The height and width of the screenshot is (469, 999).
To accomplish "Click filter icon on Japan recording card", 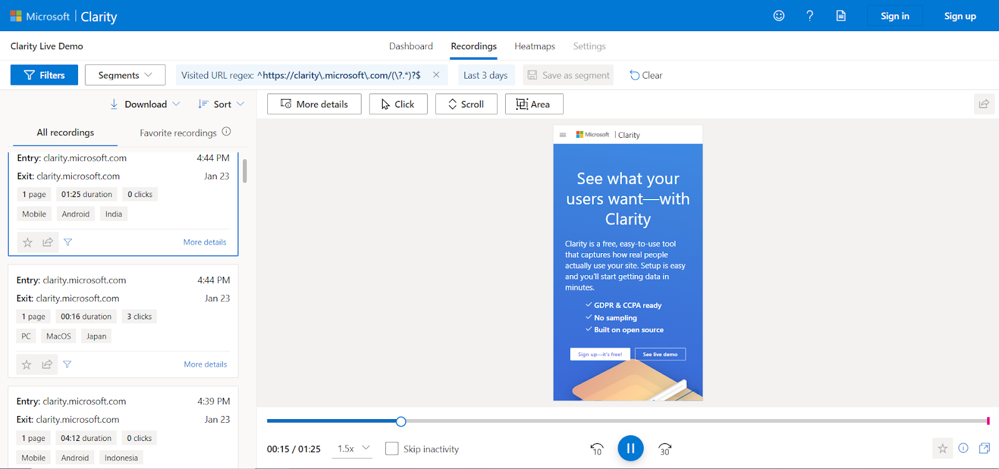I will pyautogui.click(x=67, y=364).
